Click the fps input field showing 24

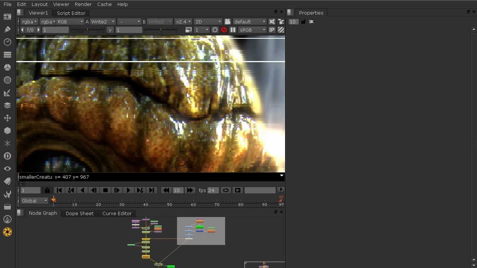[212, 190]
